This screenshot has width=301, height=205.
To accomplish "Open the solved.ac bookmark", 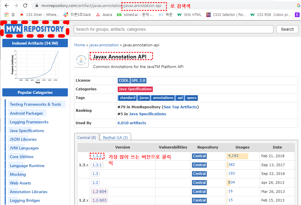I will click(135, 14).
